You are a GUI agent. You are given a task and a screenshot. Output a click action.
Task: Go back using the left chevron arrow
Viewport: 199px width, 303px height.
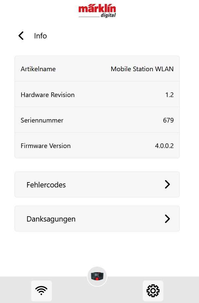pyautogui.click(x=21, y=36)
